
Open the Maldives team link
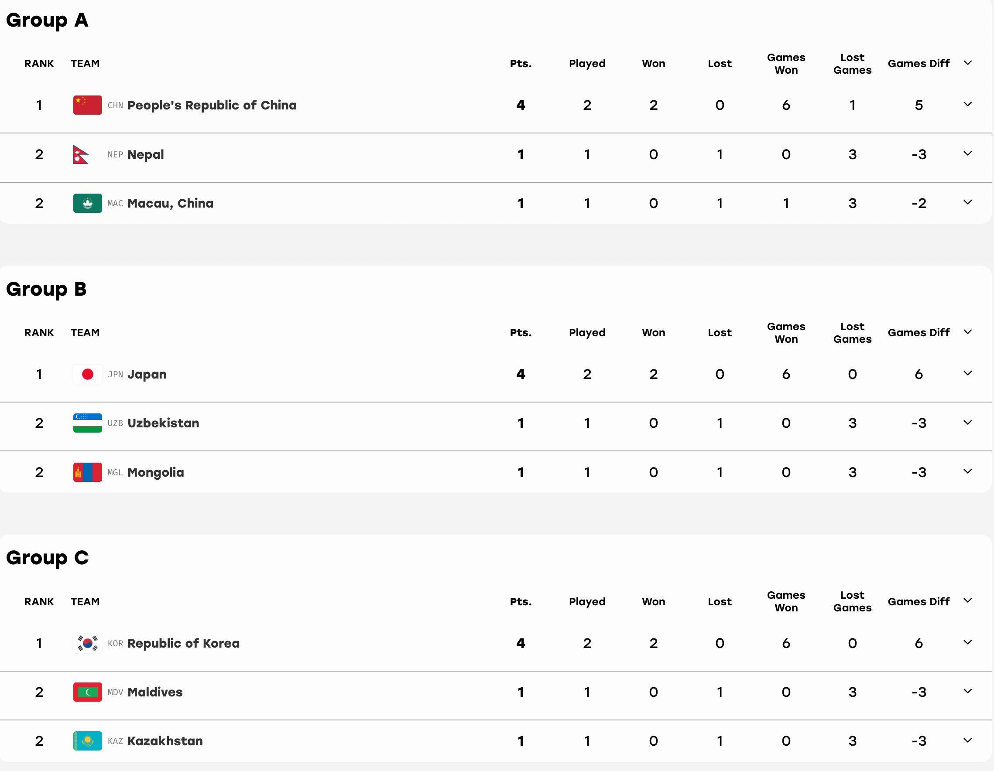coord(155,692)
